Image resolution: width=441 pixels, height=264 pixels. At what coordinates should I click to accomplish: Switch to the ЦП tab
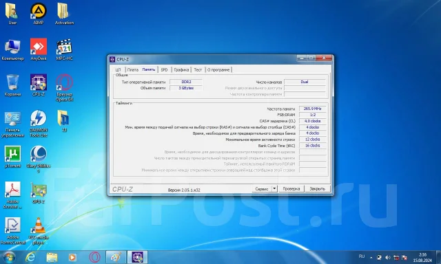[x=118, y=69]
